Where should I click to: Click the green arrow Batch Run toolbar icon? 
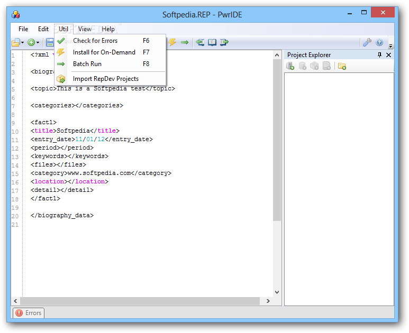[x=185, y=42]
